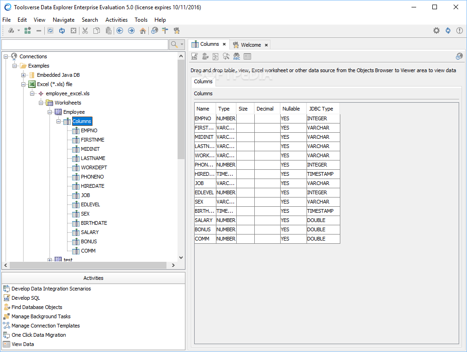This screenshot has width=467, height=352.
Task: Click the grid view data icon
Action: pyautogui.click(x=247, y=56)
